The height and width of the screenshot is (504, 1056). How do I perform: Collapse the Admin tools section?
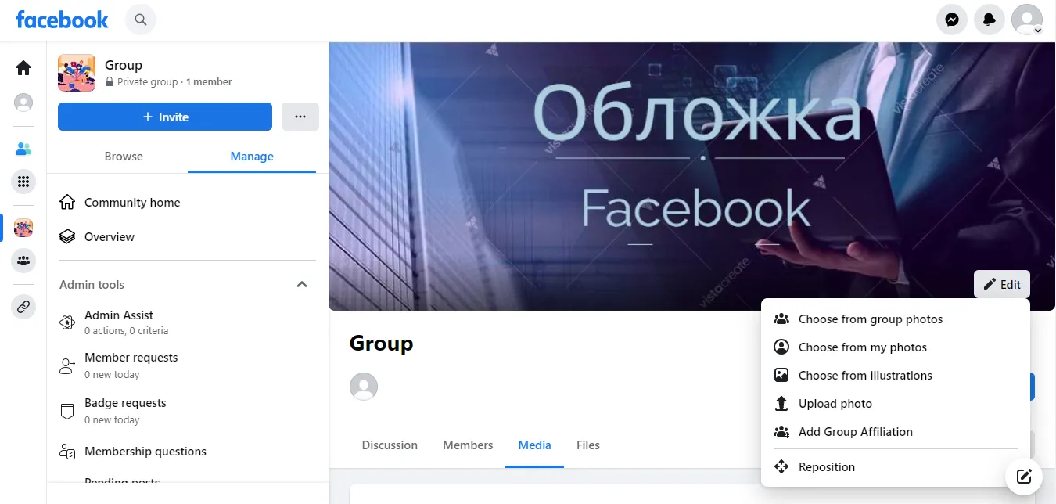[x=302, y=285]
